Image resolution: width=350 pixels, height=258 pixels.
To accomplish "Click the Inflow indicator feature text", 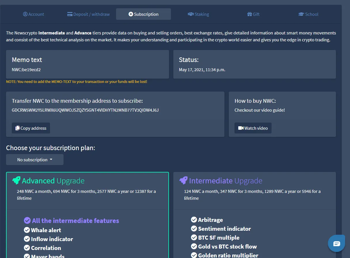I will pyautogui.click(x=52, y=239).
